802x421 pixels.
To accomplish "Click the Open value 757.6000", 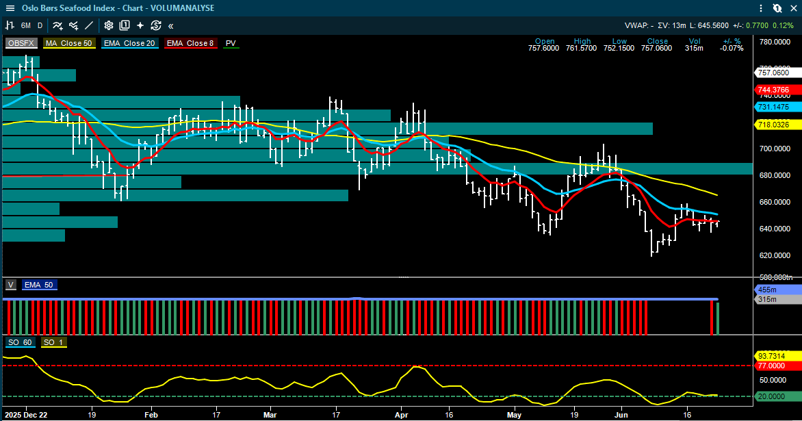I will pos(544,48).
